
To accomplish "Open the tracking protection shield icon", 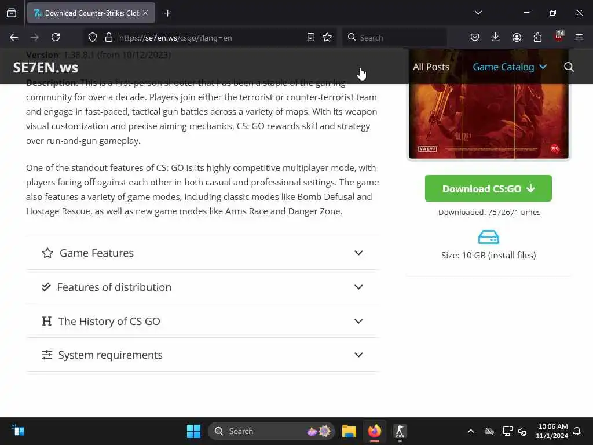I will coord(93,38).
